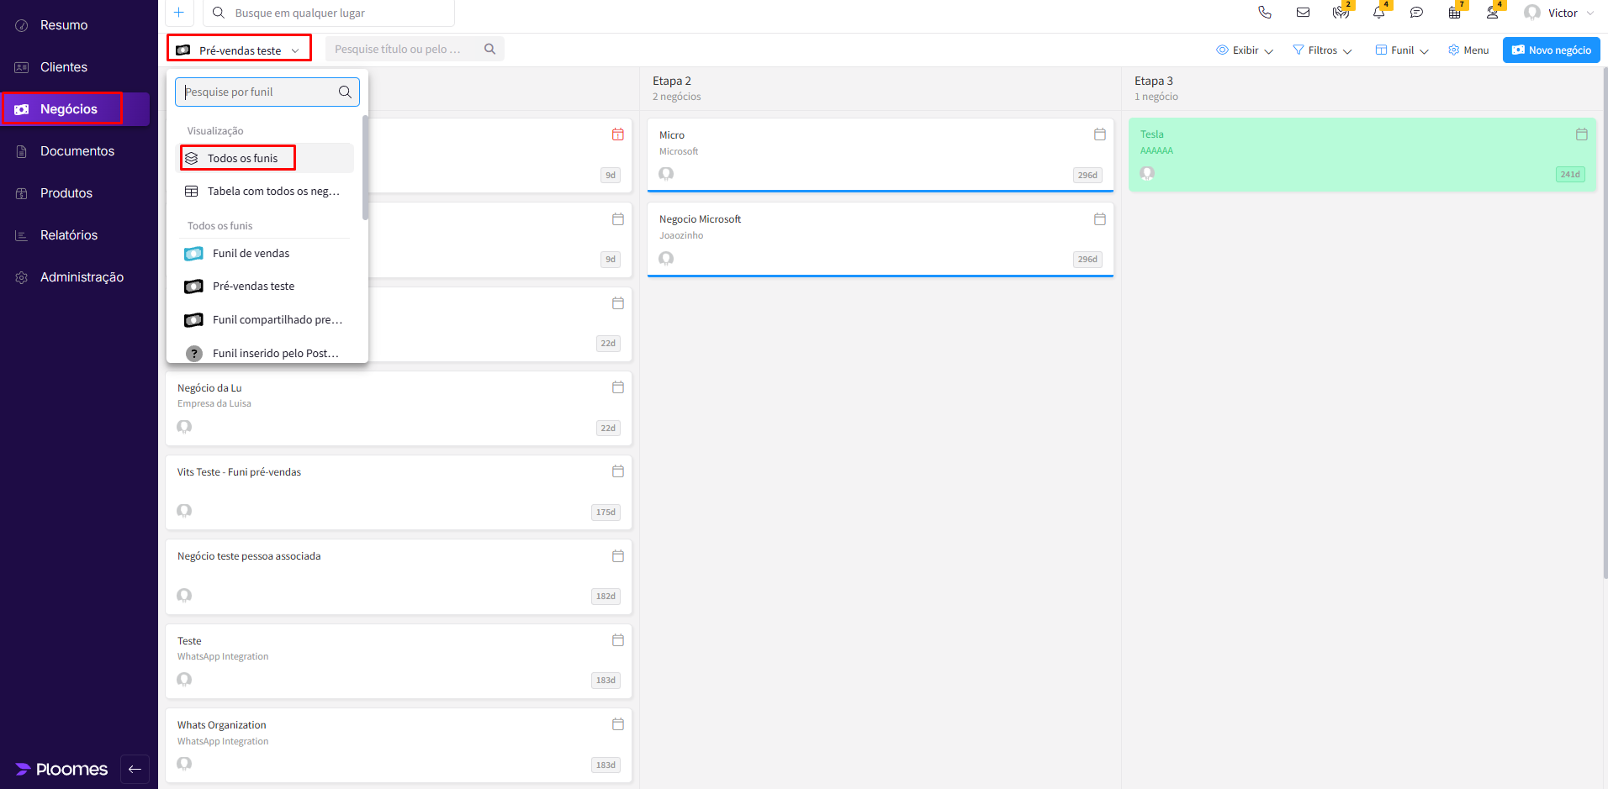Select Todos os funis view option

(242, 158)
